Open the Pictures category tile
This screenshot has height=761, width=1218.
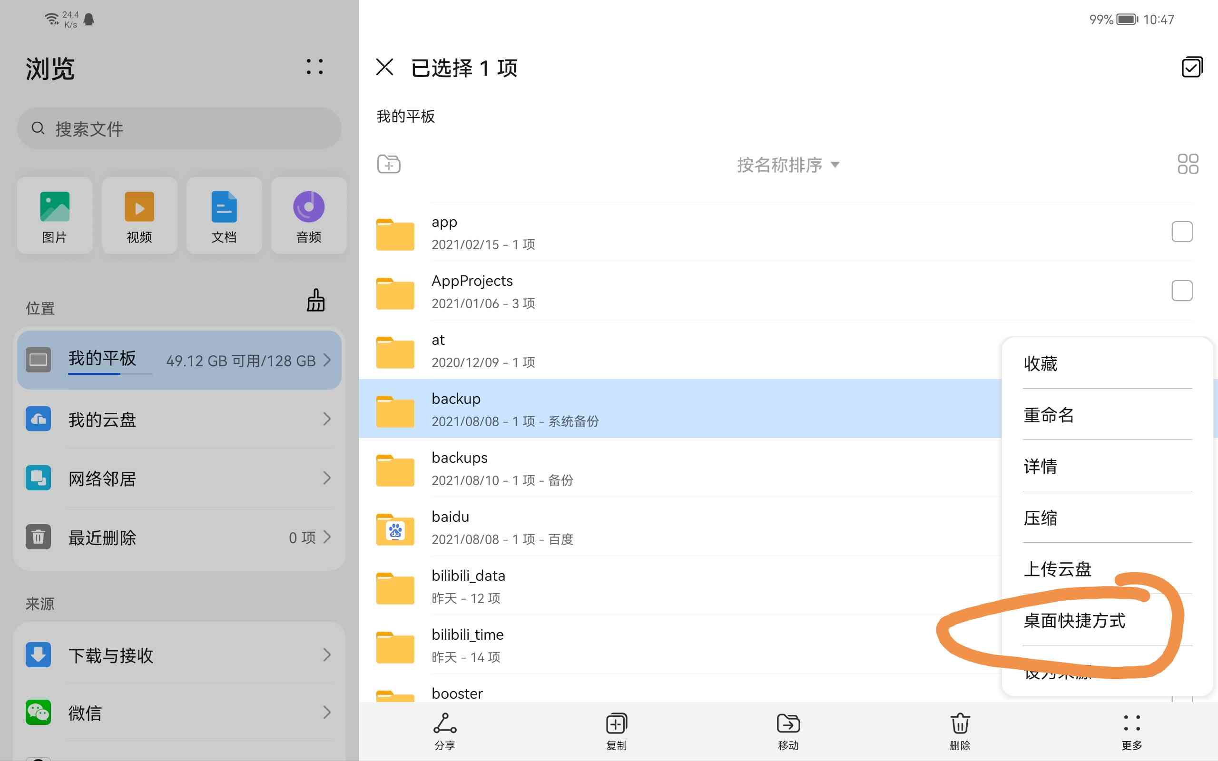[x=54, y=215]
